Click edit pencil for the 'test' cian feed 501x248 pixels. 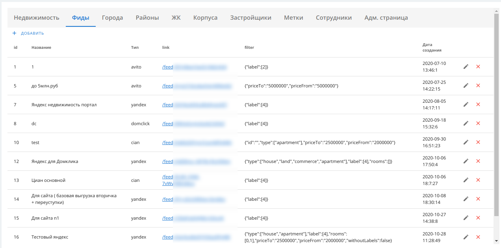(466, 143)
